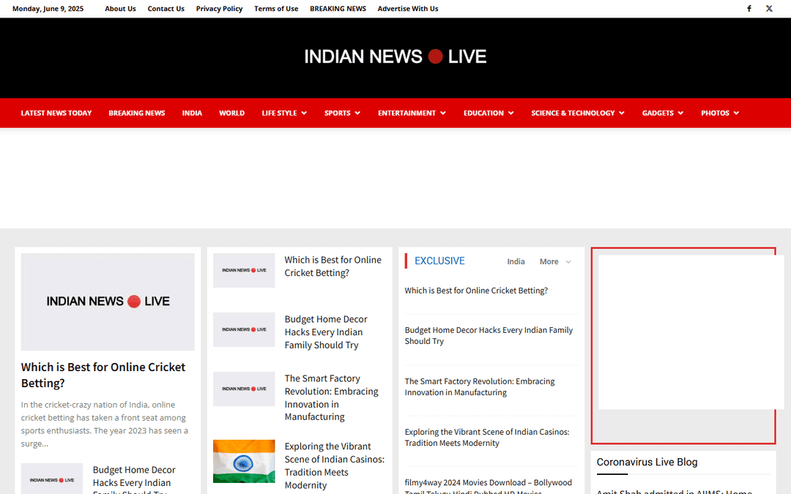Open Exclusive list Smart Factory Revolution item

point(480,387)
